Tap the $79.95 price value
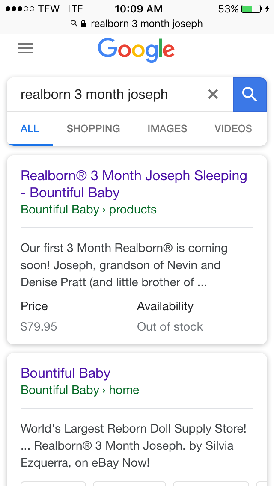The width and height of the screenshot is (274, 486). coord(39,327)
